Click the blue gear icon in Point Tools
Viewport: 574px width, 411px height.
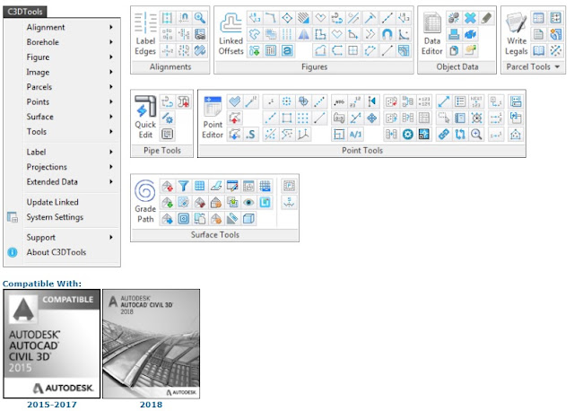407,134
